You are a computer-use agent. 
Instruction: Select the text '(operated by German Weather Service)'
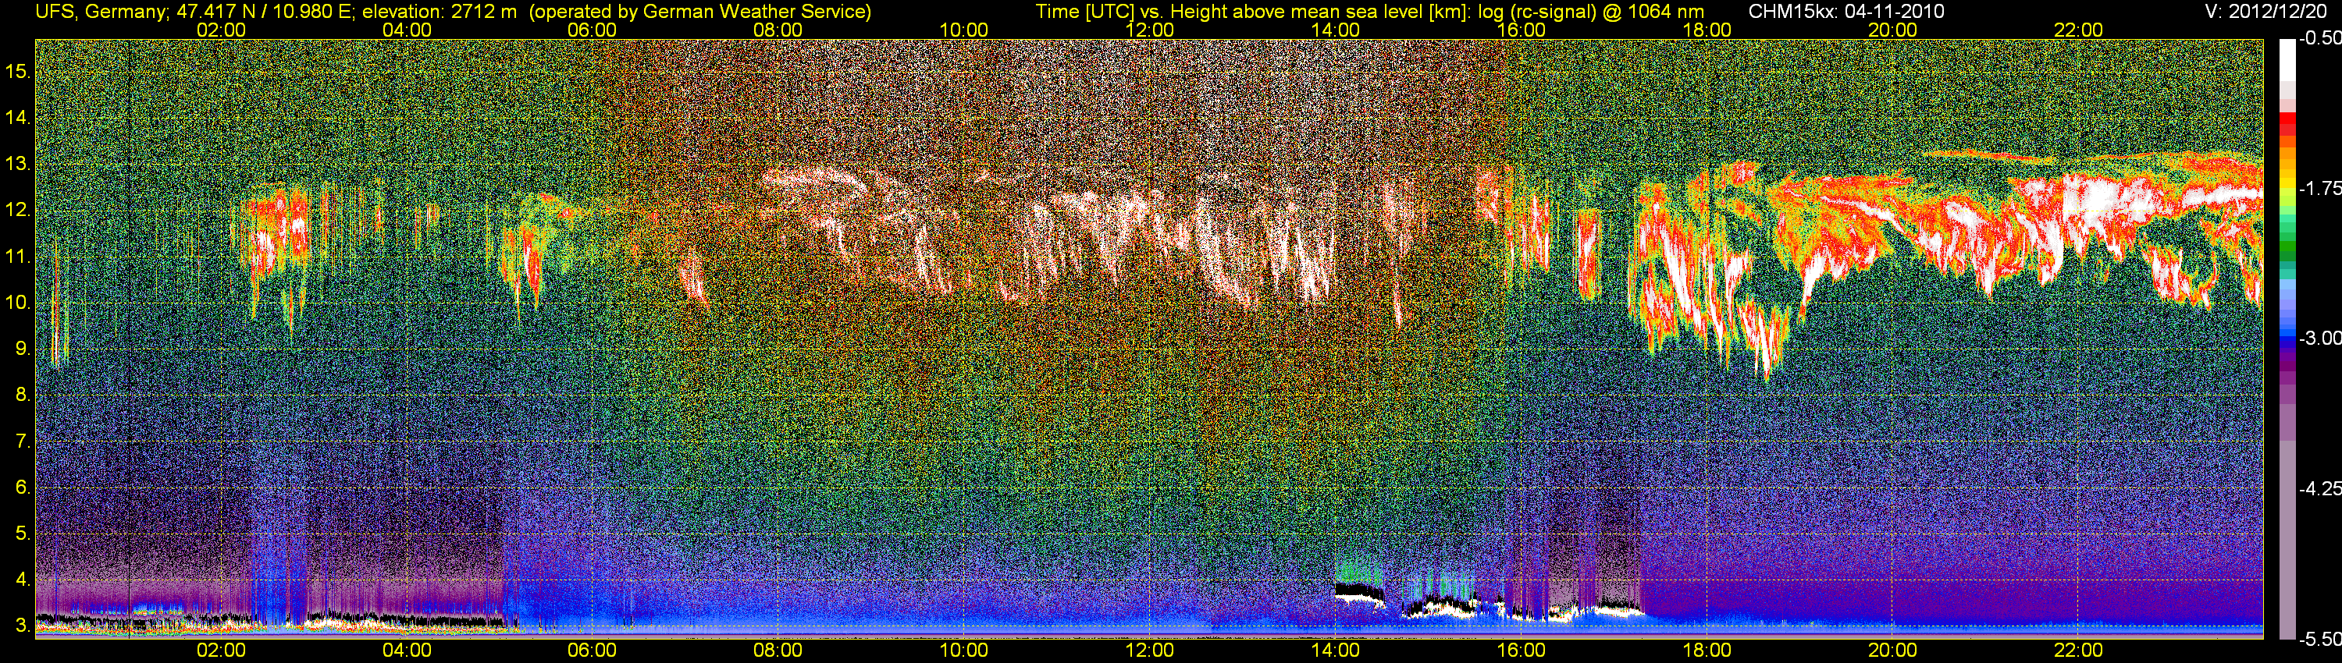[700, 12]
